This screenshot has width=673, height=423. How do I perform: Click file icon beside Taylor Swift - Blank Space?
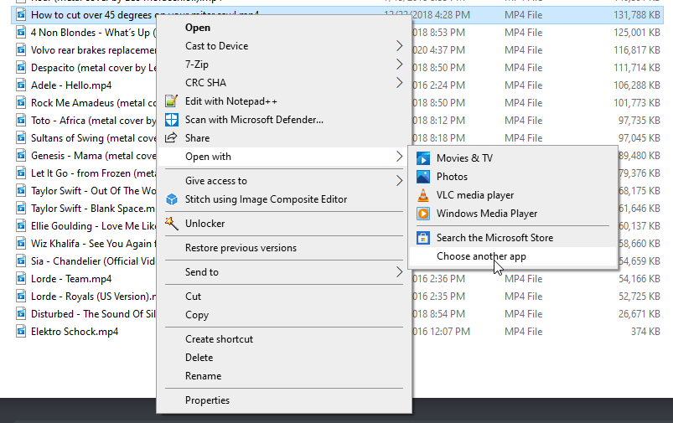[x=21, y=209]
